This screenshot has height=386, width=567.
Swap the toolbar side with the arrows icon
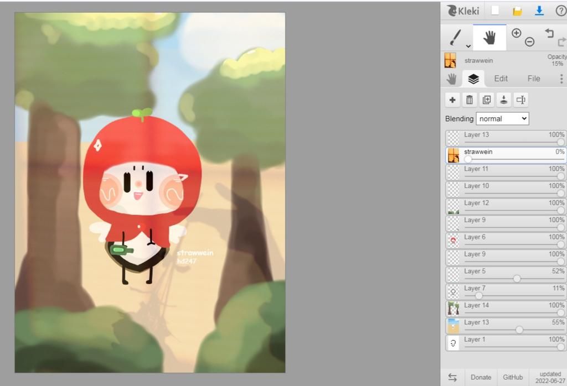point(452,377)
